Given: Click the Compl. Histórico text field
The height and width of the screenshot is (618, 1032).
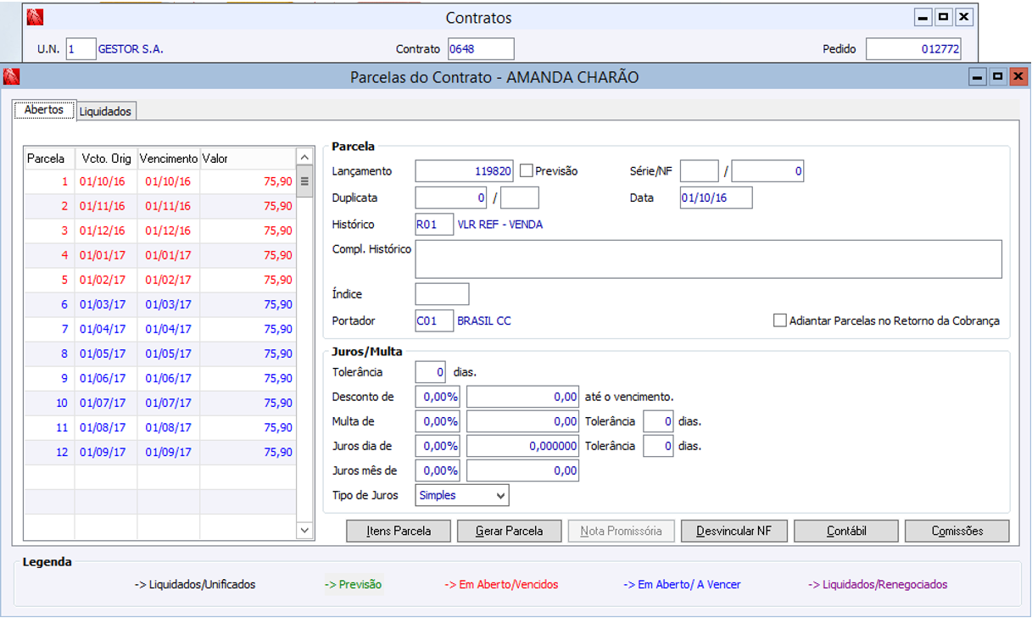Looking at the screenshot, I should [708, 259].
